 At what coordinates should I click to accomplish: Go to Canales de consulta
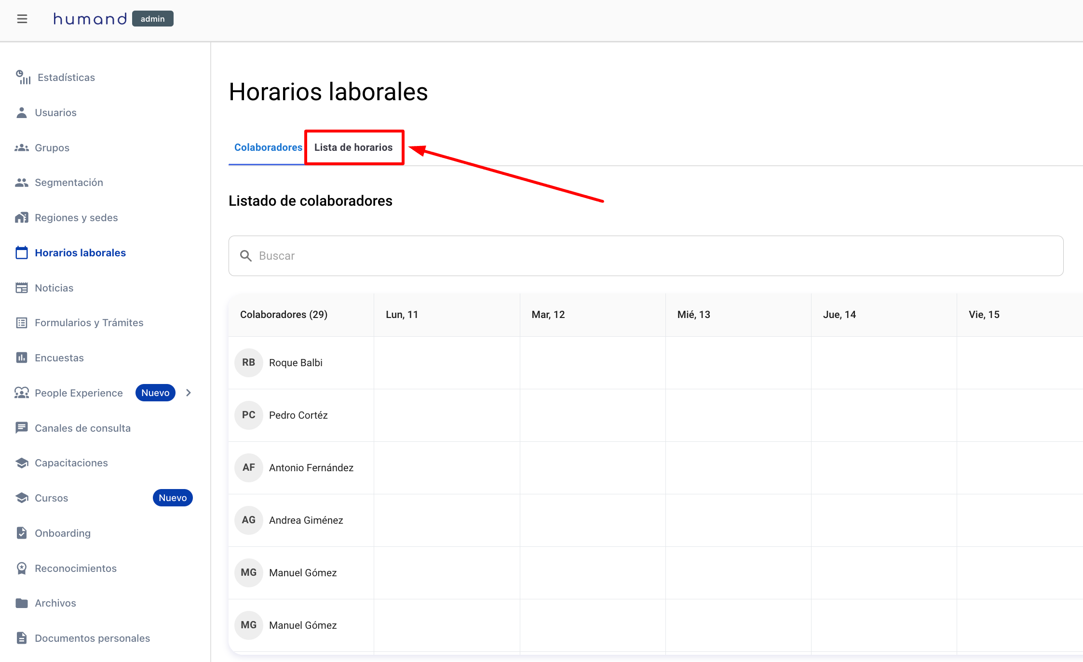[82, 428]
